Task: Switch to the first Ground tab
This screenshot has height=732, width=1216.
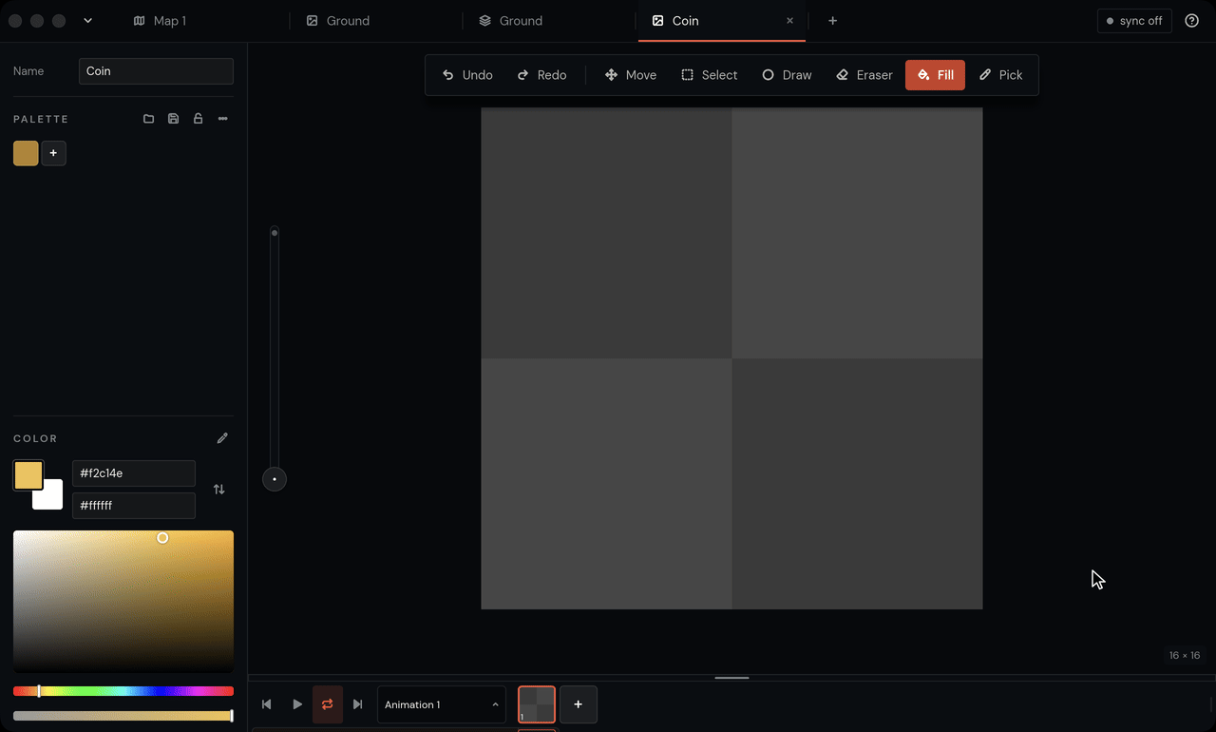Action: (338, 21)
